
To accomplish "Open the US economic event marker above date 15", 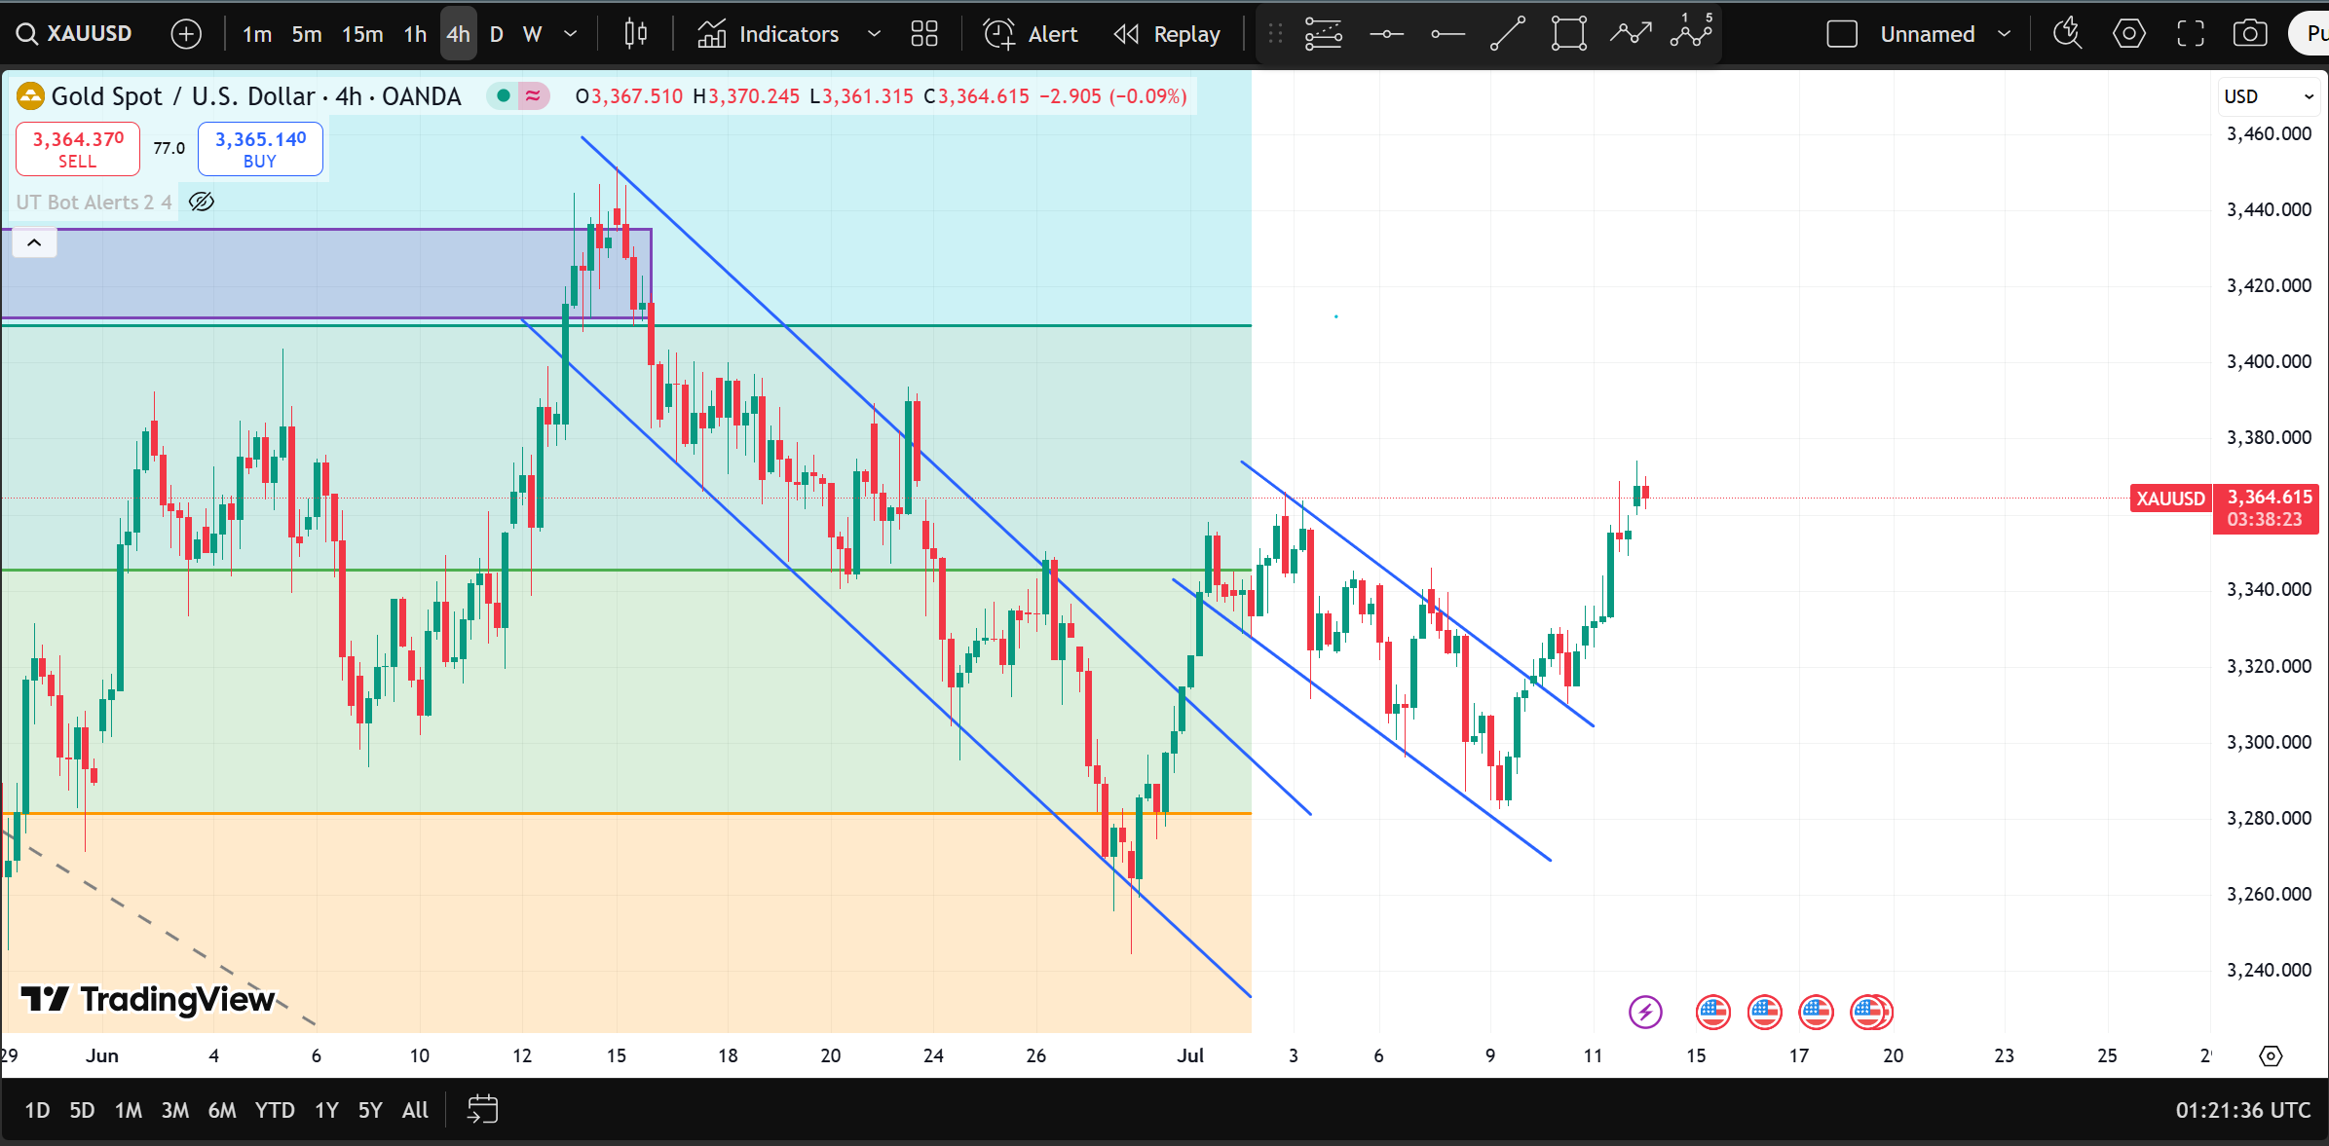I will click(1712, 1012).
